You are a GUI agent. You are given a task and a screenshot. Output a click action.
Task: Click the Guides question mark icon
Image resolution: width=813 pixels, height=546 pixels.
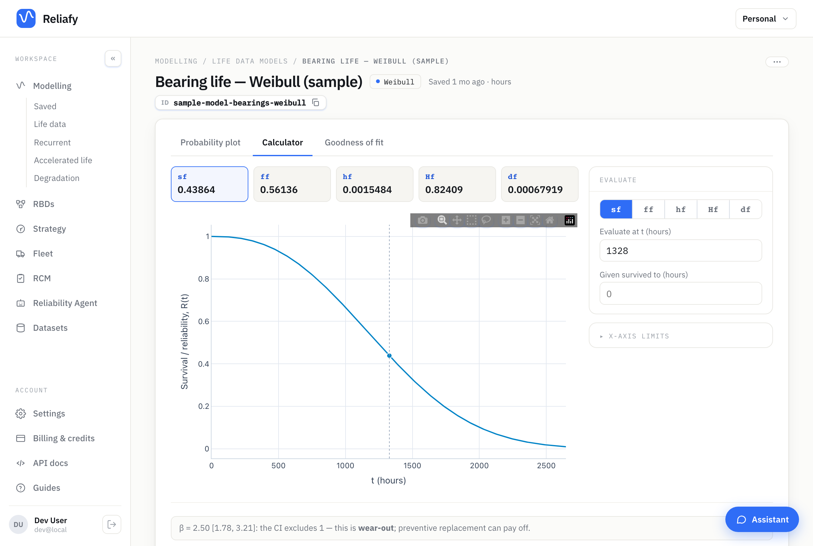[x=21, y=488]
